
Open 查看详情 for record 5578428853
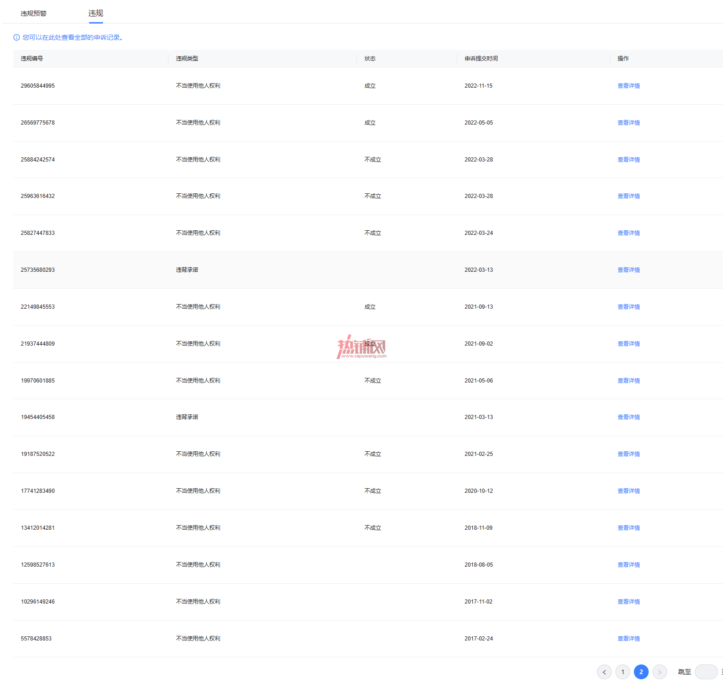629,639
